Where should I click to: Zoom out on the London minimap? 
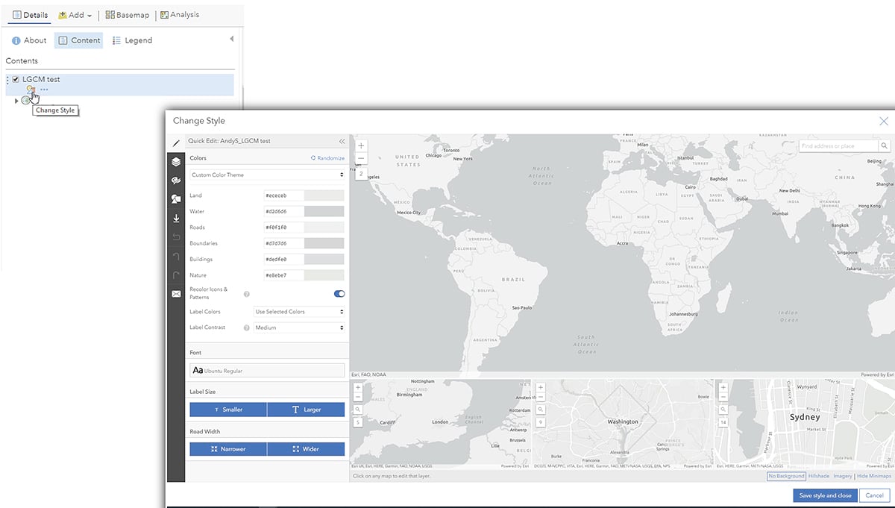(358, 398)
